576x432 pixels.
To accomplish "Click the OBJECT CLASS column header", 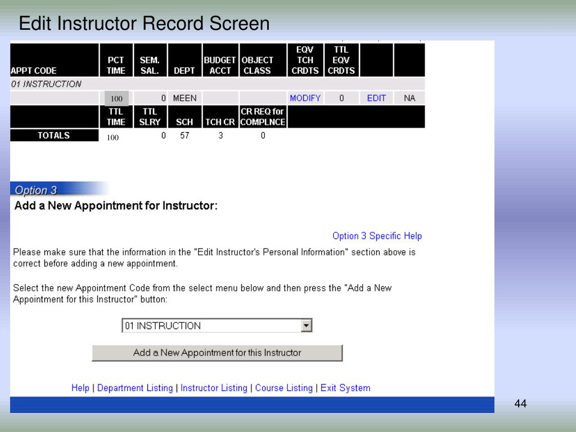I will [x=263, y=60].
